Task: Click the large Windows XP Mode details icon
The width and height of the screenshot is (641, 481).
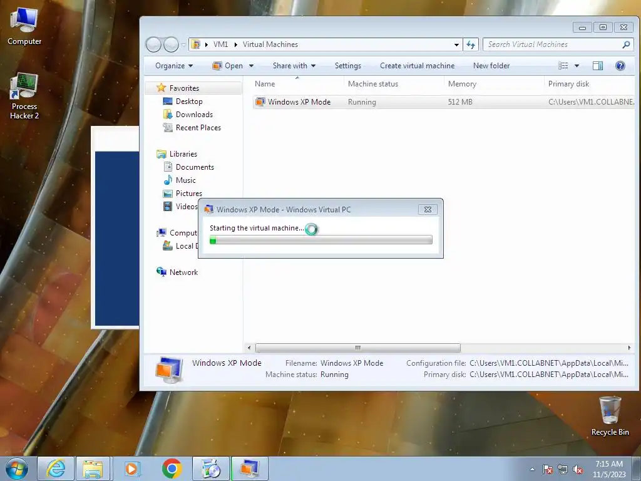Action: [169, 370]
